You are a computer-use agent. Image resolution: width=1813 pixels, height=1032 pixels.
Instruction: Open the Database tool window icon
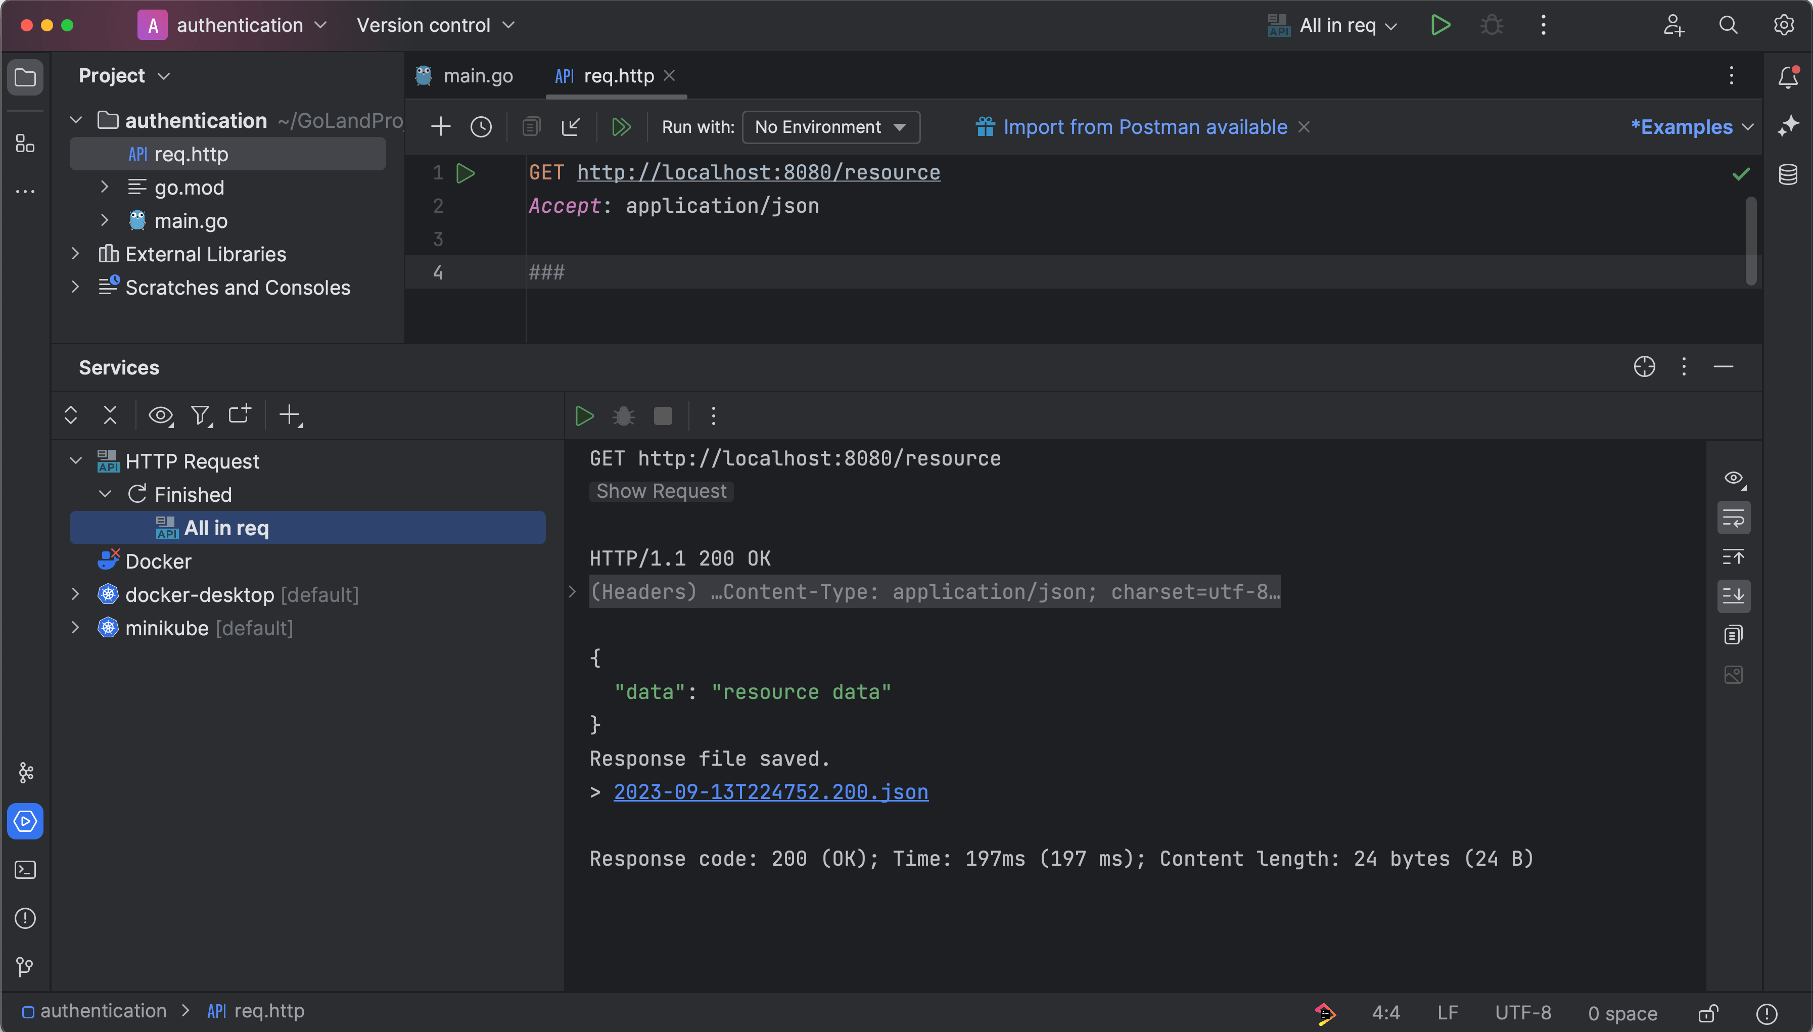point(1788,174)
